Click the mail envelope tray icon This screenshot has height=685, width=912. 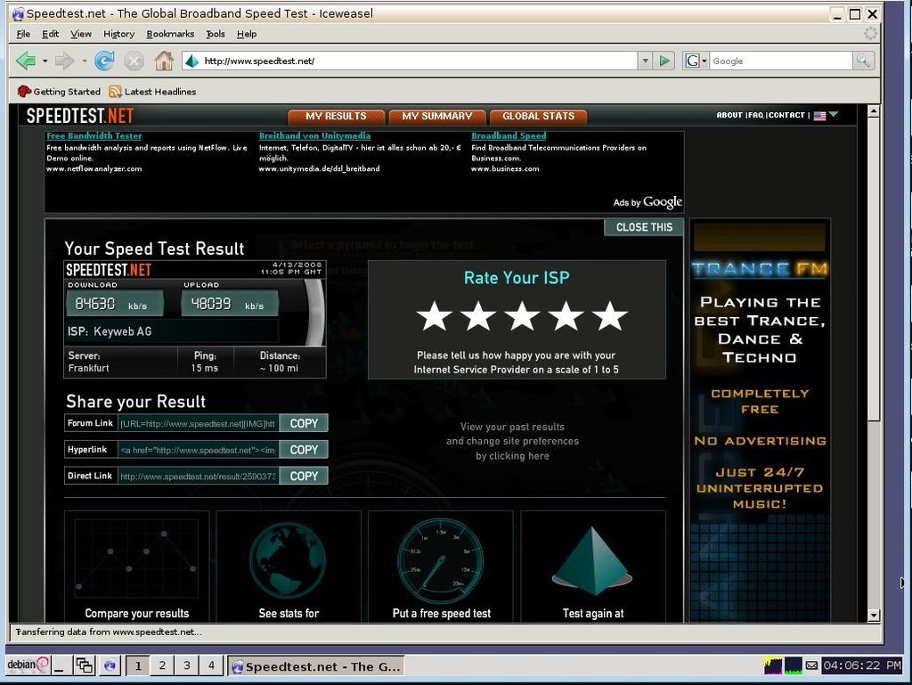[811, 665]
